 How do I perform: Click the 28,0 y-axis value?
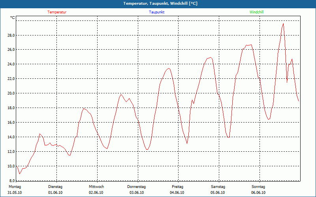11,35
